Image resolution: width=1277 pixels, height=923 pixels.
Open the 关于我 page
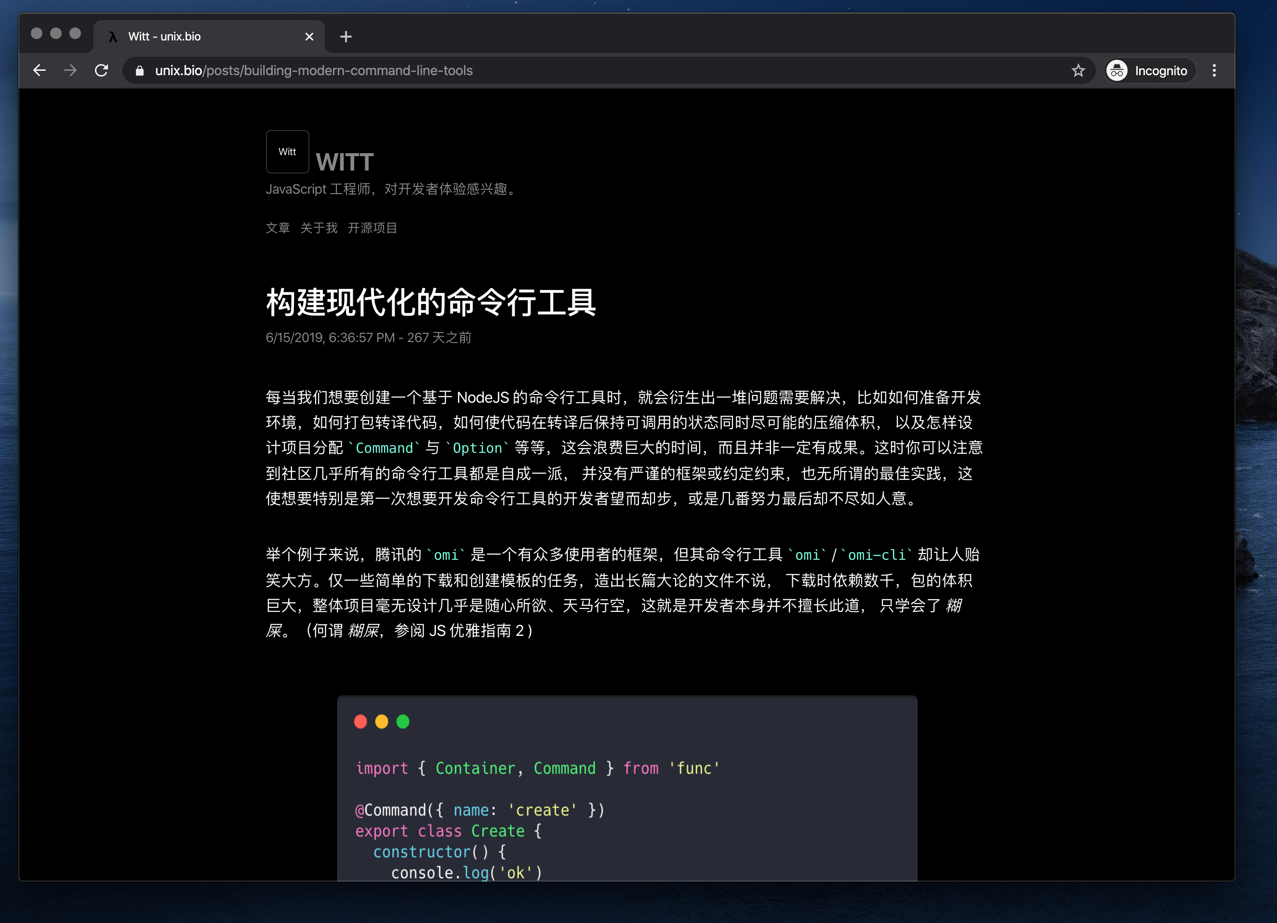coord(319,227)
